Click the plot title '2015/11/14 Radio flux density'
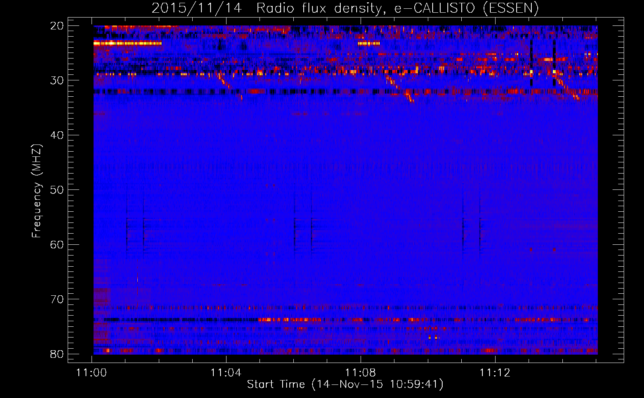Screen dimensions: 644x398 pos(345,8)
